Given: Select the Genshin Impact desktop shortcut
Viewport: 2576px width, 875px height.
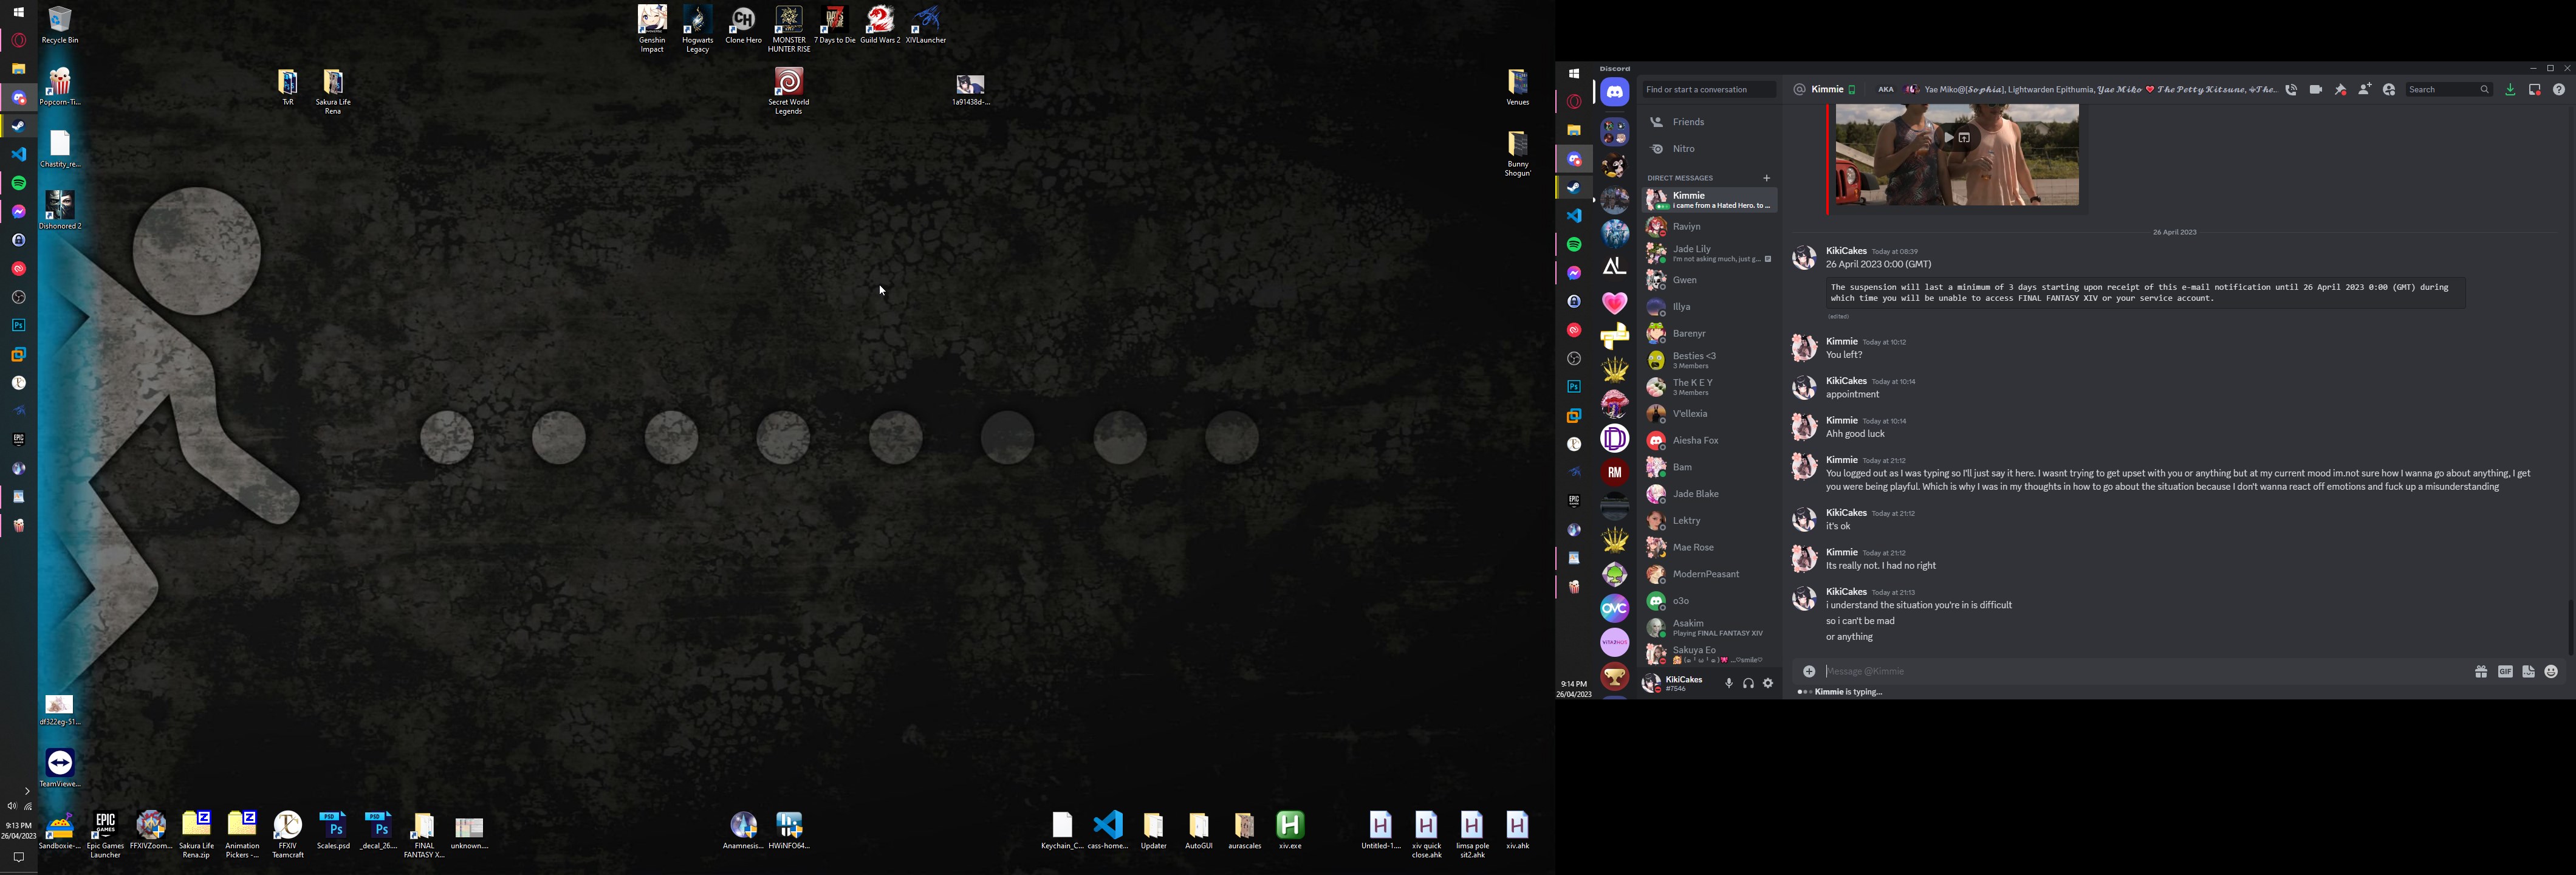Looking at the screenshot, I should click(652, 29).
